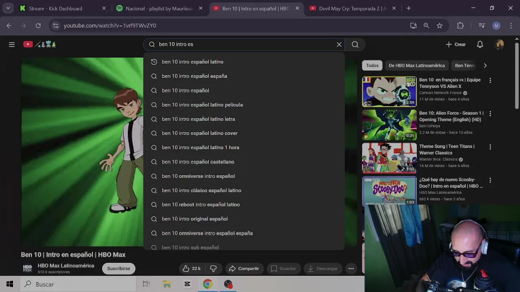Go to the YouTube home logo
520x292 pixels.
(x=39, y=45)
